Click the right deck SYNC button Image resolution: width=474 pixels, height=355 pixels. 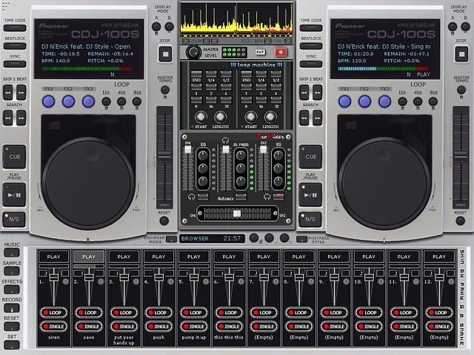(x=311, y=64)
